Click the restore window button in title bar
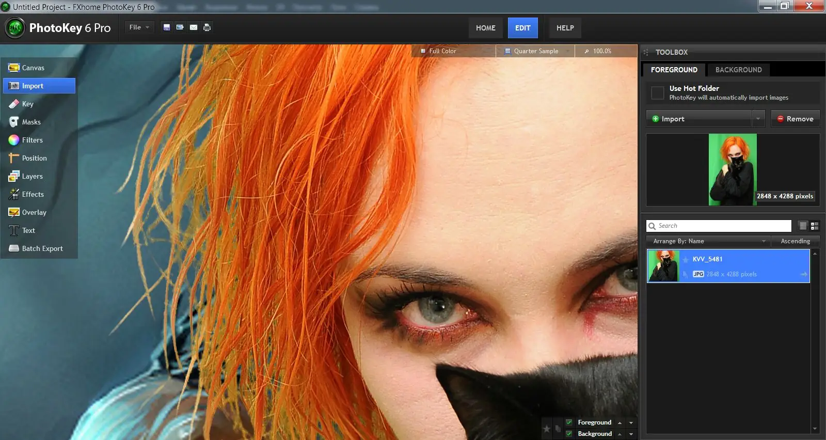 point(784,6)
